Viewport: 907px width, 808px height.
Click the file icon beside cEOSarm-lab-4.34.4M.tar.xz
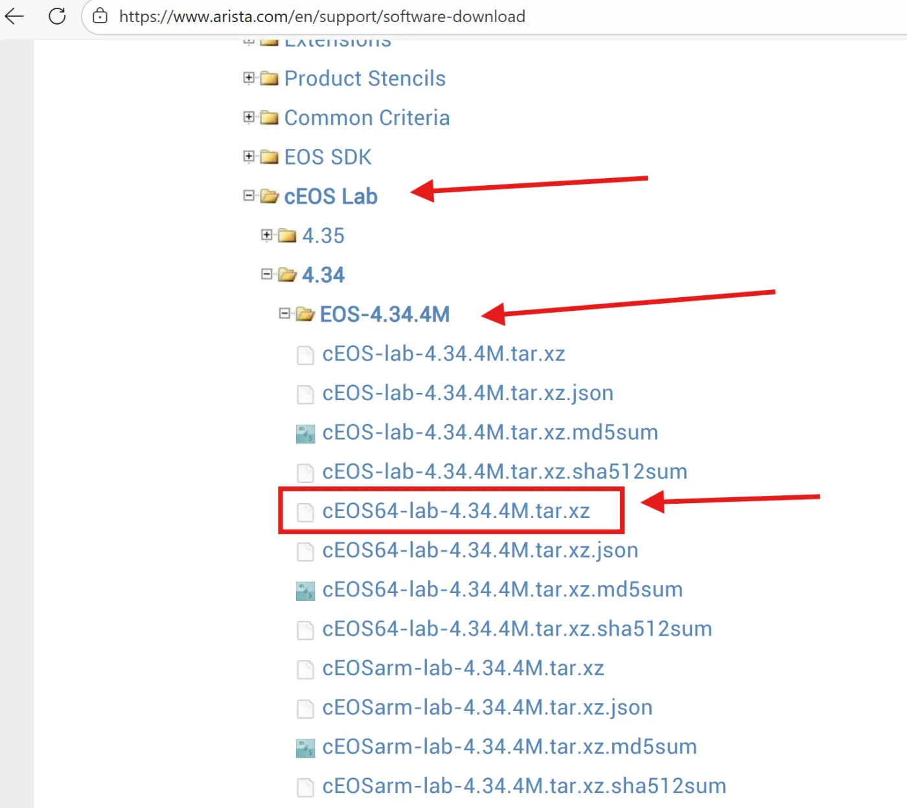[304, 669]
